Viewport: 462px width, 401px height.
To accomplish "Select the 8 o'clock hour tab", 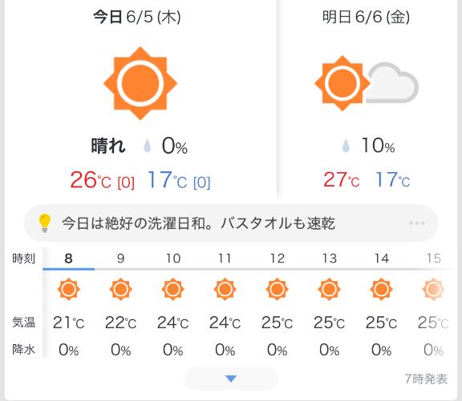I will pyautogui.click(x=69, y=259).
